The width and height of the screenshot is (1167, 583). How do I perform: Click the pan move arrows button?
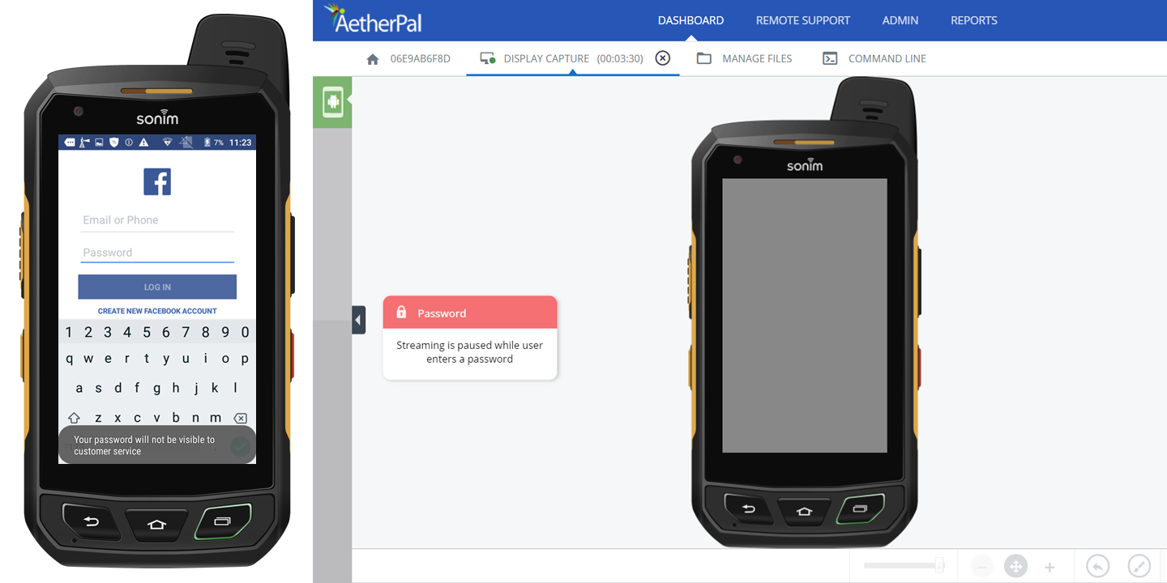pyautogui.click(x=1015, y=567)
